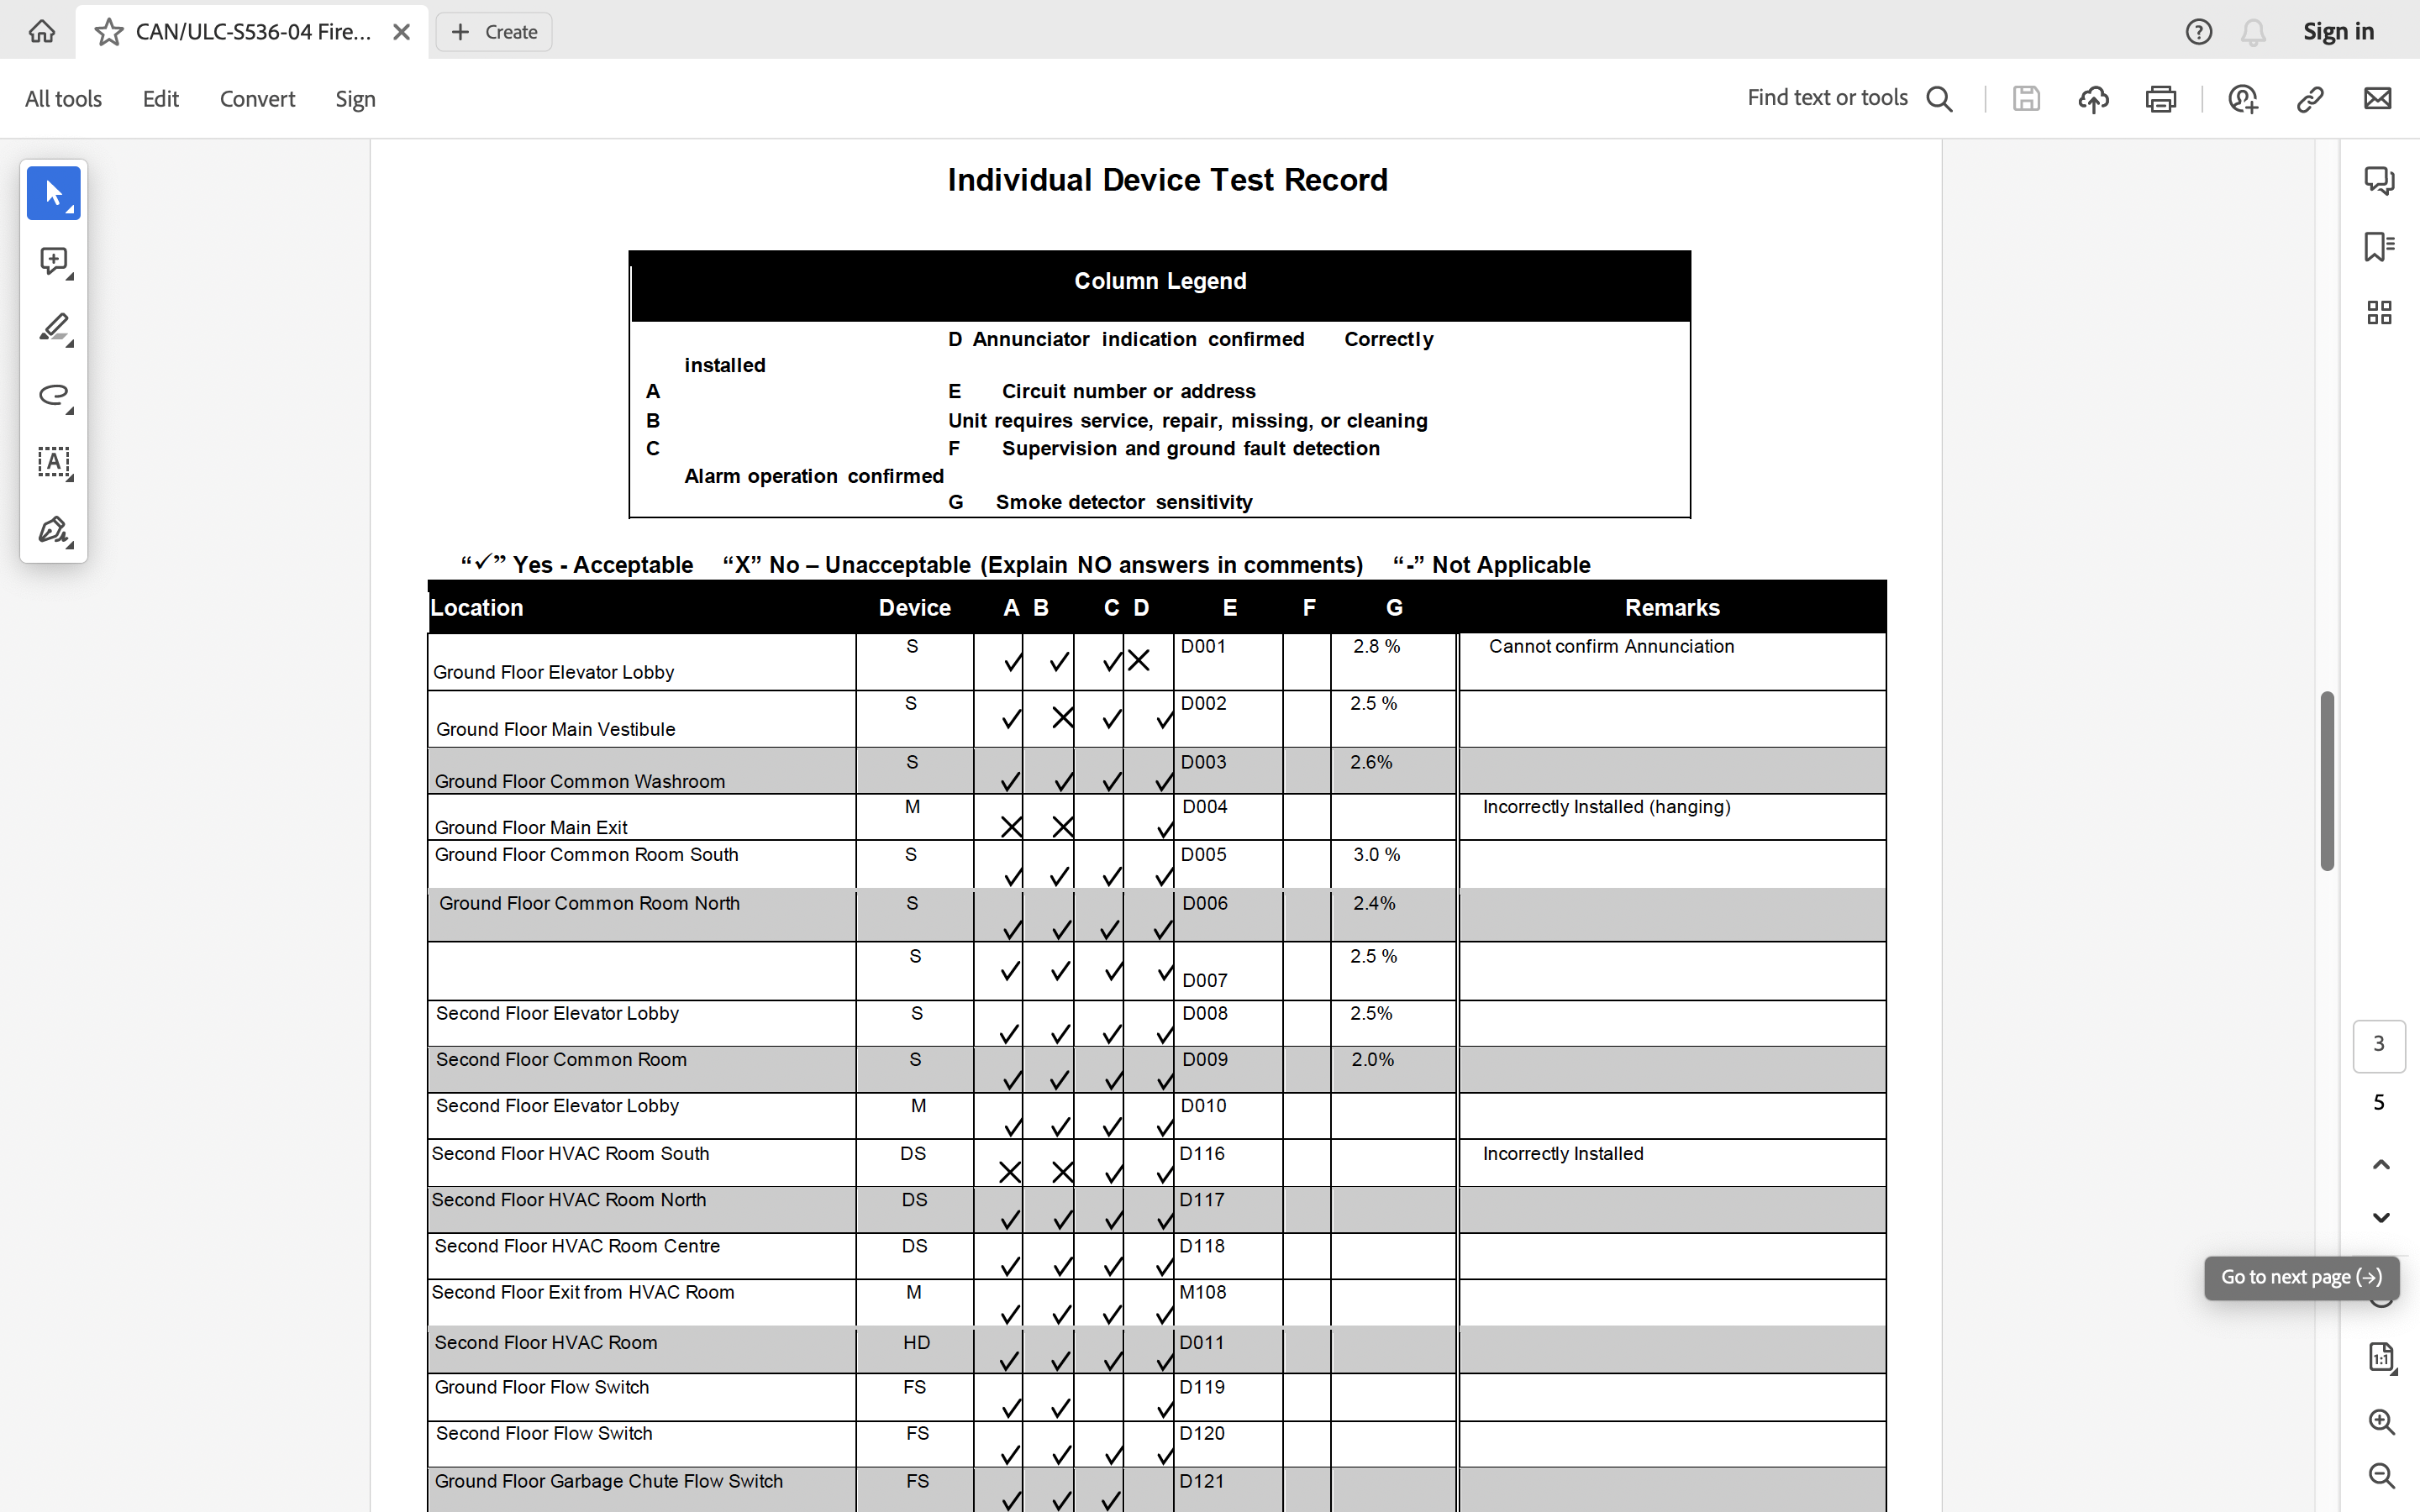Go to previous page up chevron
The width and height of the screenshot is (2420, 1512).
click(x=2381, y=1164)
